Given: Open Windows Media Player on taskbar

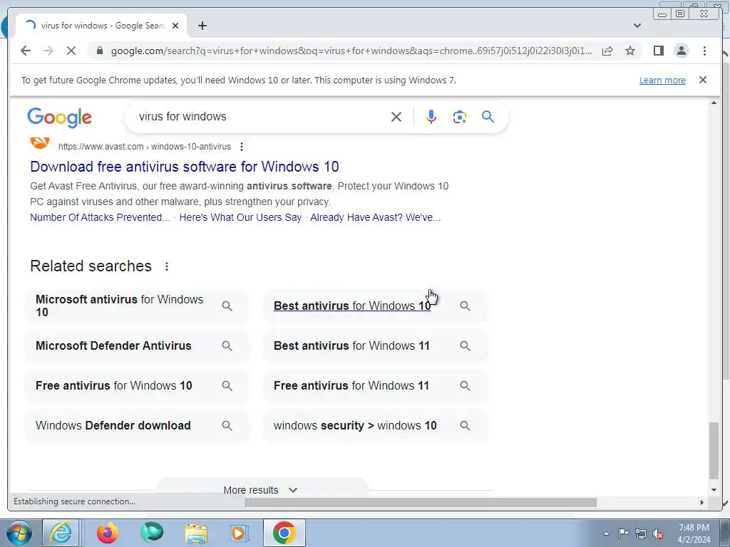Looking at the screenshot, I should [240, 533].
